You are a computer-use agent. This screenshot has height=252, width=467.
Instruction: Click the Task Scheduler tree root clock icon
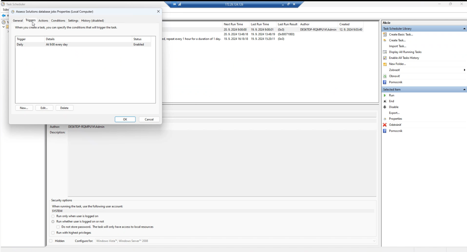coord(4,22)
